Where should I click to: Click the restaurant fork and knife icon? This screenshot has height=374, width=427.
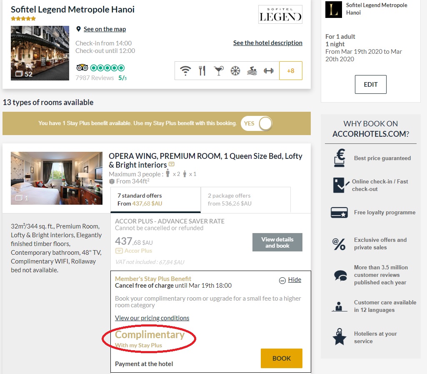click(202, 71)
